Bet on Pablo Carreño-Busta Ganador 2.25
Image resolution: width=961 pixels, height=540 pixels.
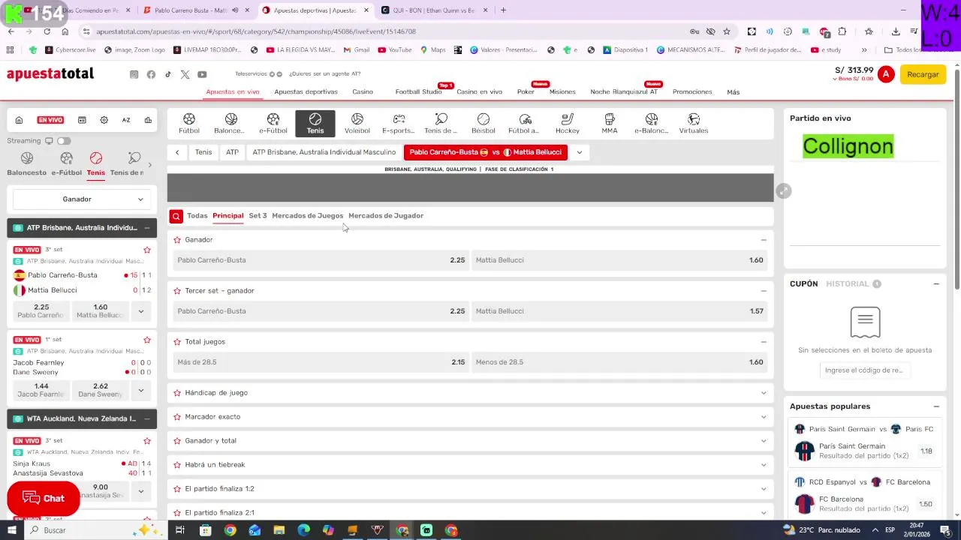click(x=321, y=260)
